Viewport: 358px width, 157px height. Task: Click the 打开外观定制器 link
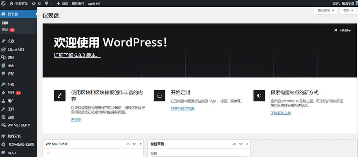(x=183, y=108)
